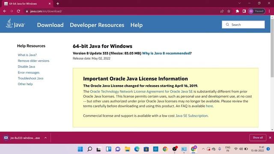This screenshot has width=274, height=154.
Task: Click the lock icon in address bar
Action: [x=27, y=12]
